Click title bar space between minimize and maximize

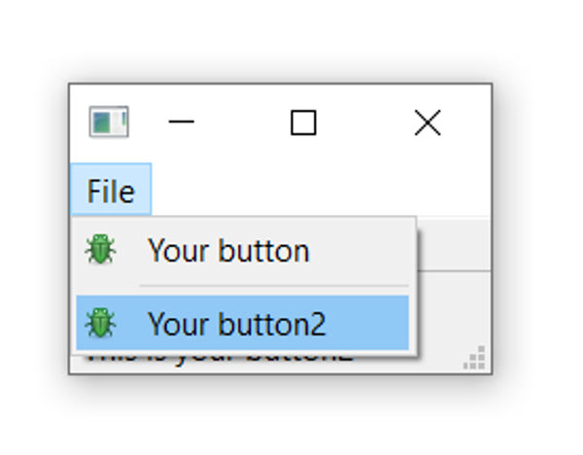[x=243, y=122]
